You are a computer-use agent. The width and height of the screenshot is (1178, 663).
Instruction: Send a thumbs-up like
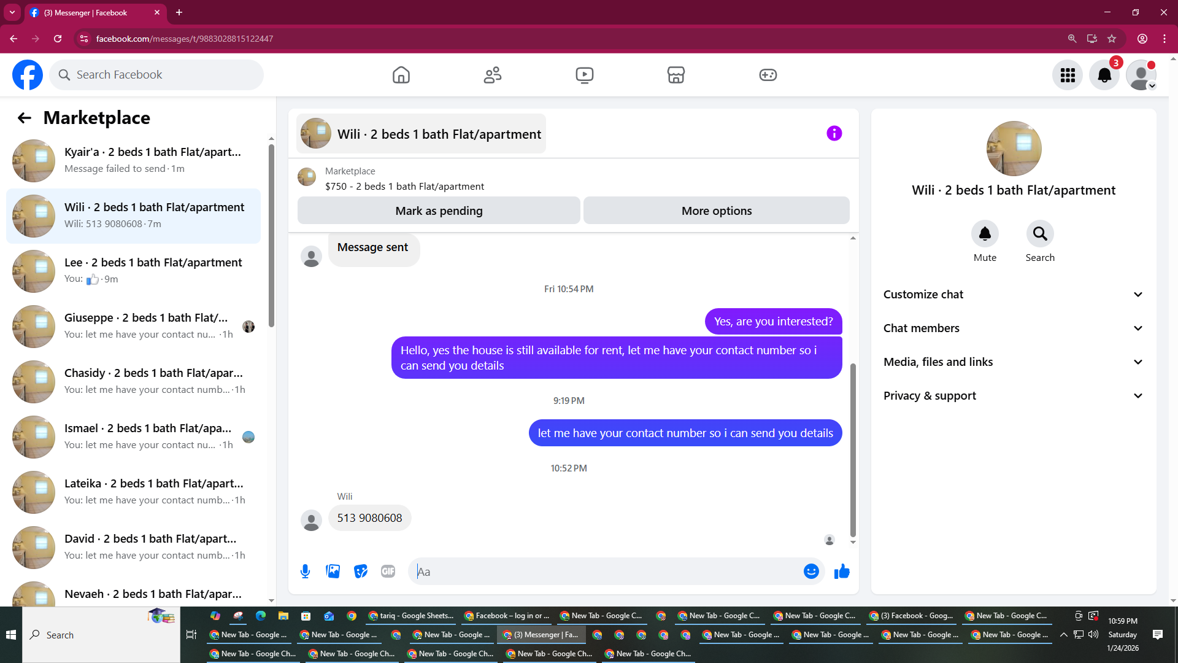(842, 572)
